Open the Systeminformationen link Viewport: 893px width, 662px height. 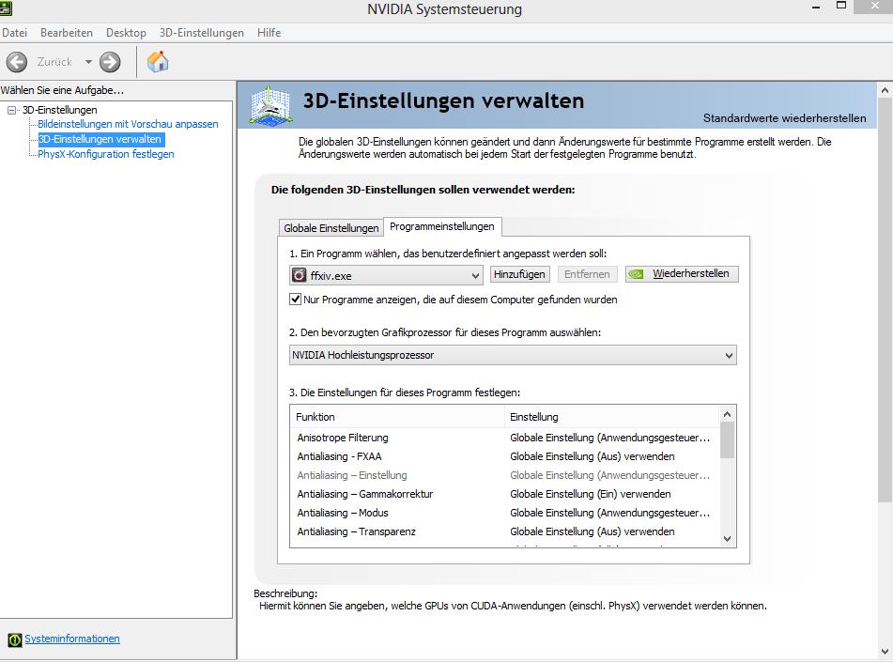72,639
